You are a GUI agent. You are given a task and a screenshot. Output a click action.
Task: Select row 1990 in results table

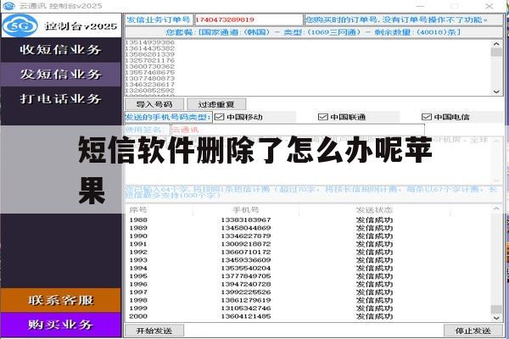coord(308,236)
